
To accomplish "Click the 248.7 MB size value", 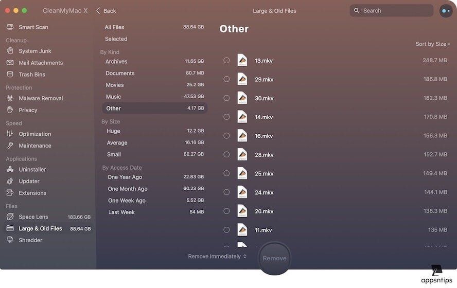I will 435,60.
